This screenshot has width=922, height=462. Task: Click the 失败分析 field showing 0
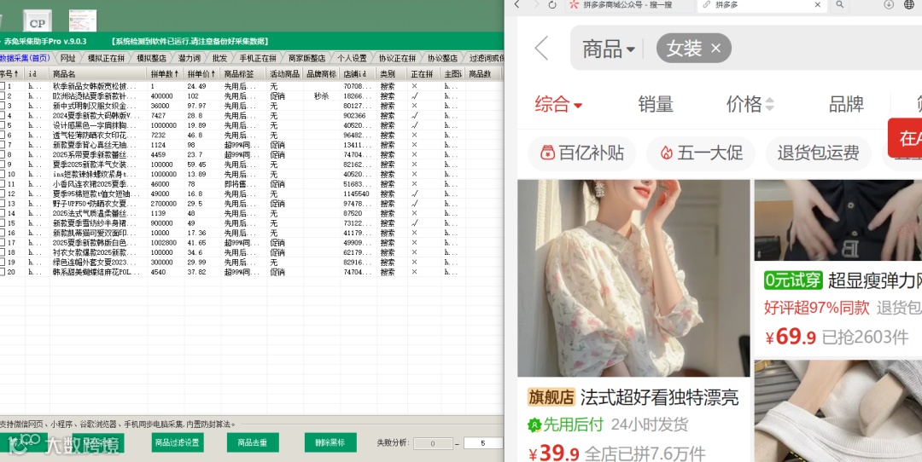(434, 443)
